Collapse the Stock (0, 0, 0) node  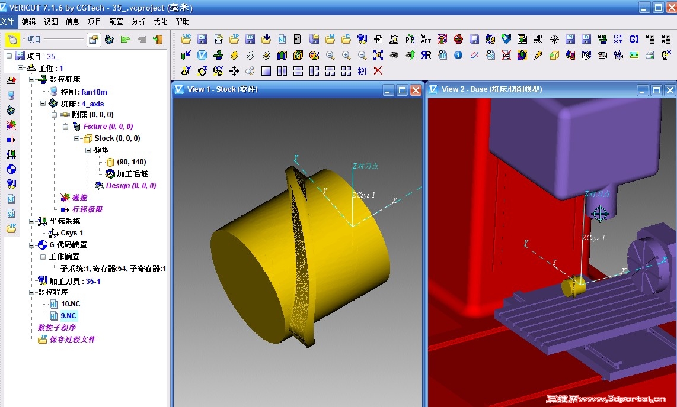76,138
